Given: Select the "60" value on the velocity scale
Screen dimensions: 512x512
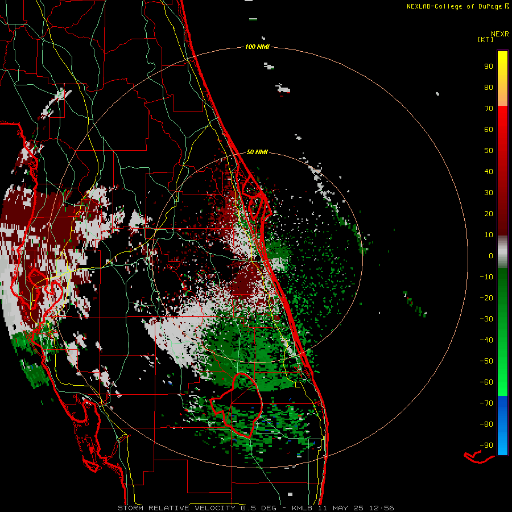Looking at the screenshot, I should click(x=489, y=129).
